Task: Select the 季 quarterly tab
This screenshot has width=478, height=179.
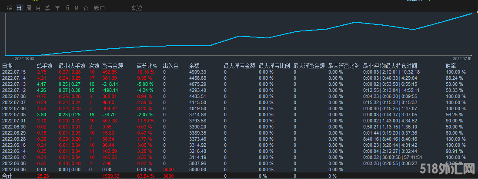Action: pyautogui.click(x=48, y=8)
